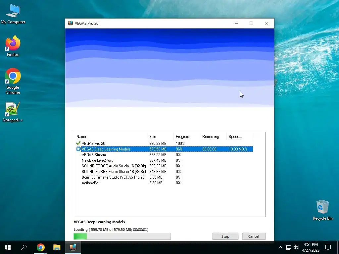Open Google Chrome desktop shortcut
This screenshot has width=339, height=254.
pos(13,81)
